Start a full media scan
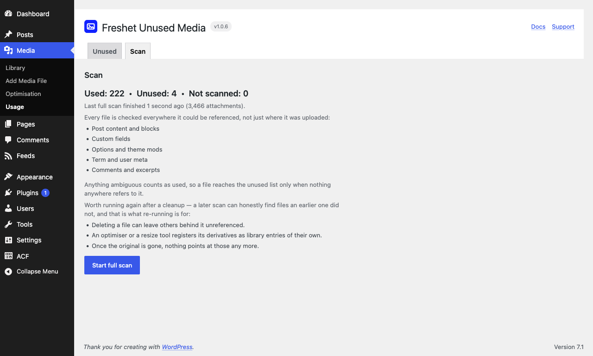This screenshot has height=356, width=593. [x=112, y=265]
